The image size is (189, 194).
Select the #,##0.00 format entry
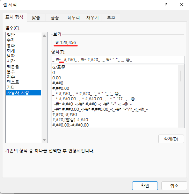pyautogui.click(x=115, y=88)
